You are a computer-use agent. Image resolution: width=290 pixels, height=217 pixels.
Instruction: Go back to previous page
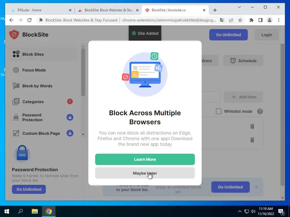11,20
